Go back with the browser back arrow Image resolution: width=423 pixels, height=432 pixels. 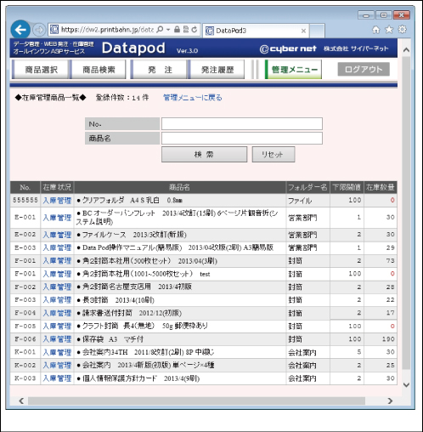[20, 30]
